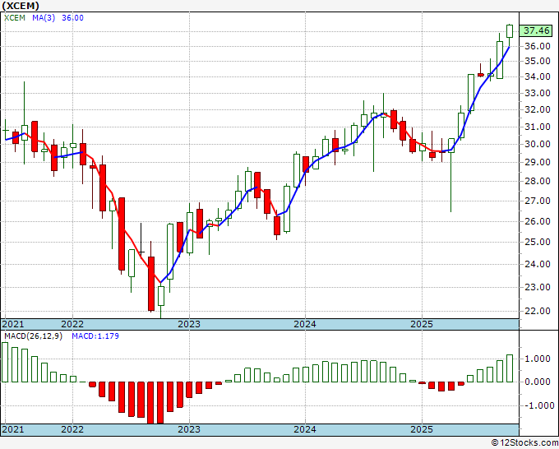This screenshot has height=449, width=559.
Task: Click the 36.00 price axis label
Action: [x=538, y=46]
